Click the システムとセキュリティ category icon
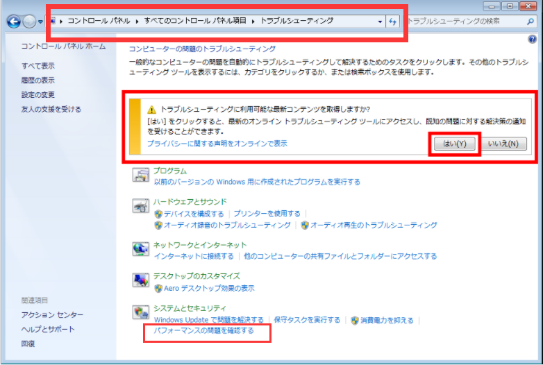 (140, 312)
